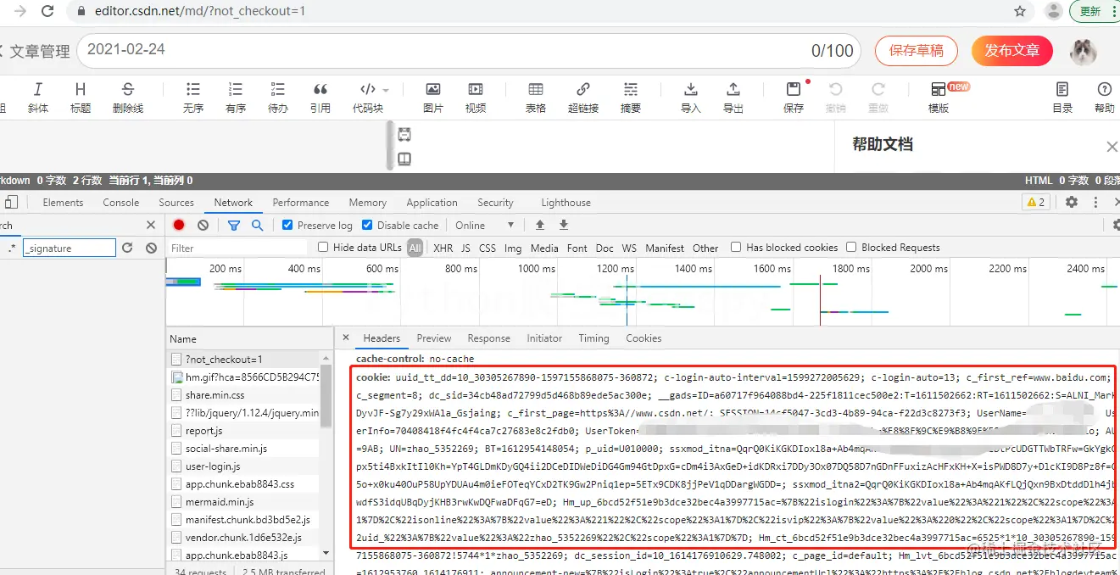1120x575 pixels.
Task: Switch to the Console tab
Action: (x=121, y=203)
